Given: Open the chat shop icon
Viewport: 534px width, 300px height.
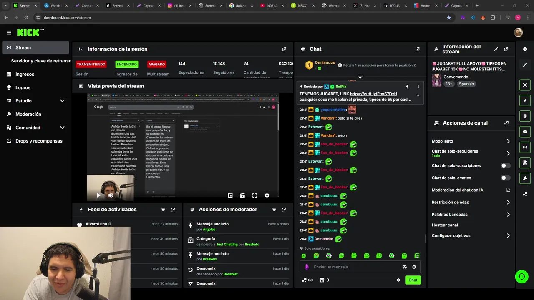Looking at the screenshot, I should 322,280.
